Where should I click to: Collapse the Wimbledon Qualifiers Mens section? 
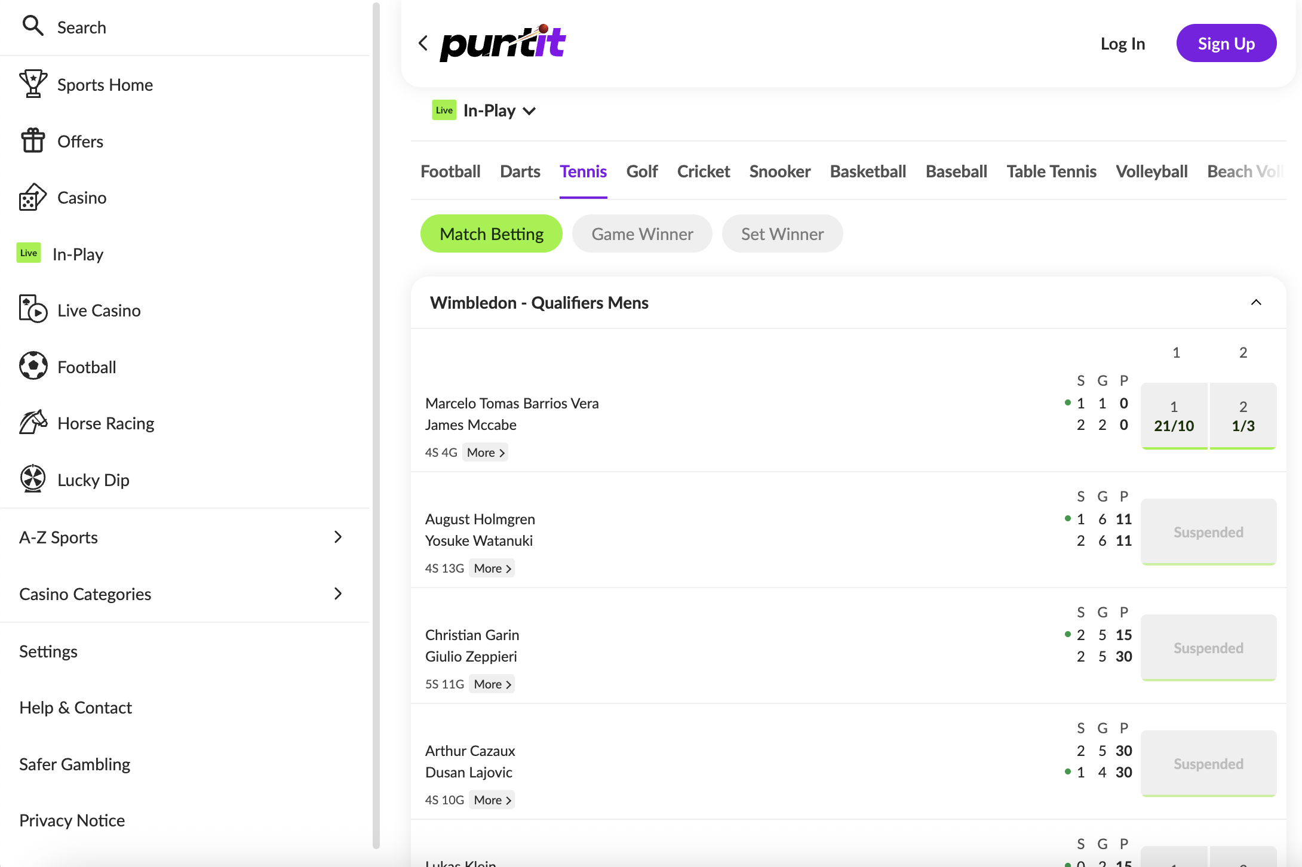pyautogui.click(x=1256, y=303)
